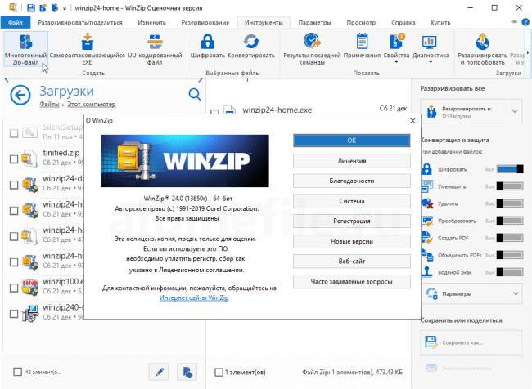Click the Этот компьютер breadcrumb link

(92, 104)
